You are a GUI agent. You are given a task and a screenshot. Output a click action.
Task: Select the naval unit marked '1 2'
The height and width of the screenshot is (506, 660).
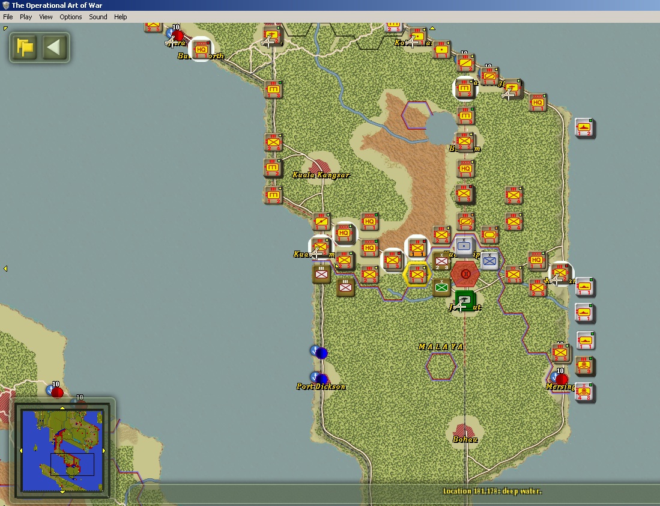click(x=585, y=127)
